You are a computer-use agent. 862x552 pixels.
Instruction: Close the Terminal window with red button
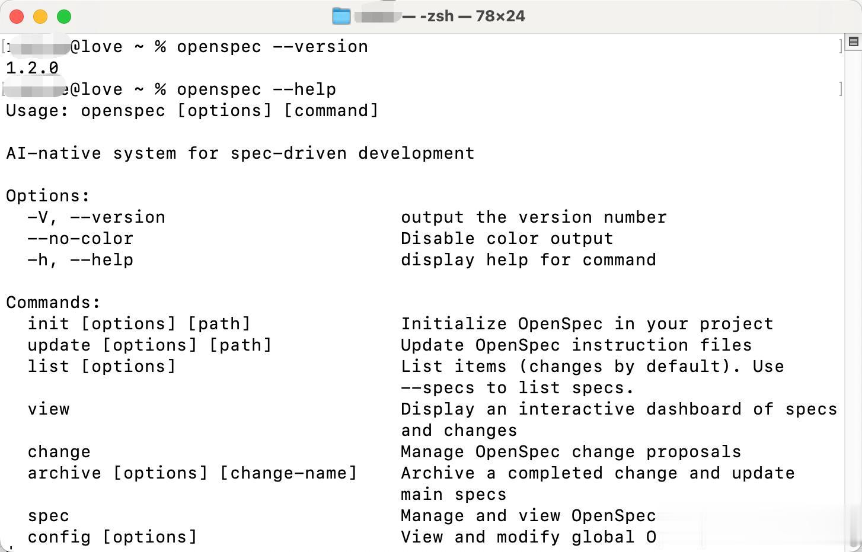tap(17, 17)
